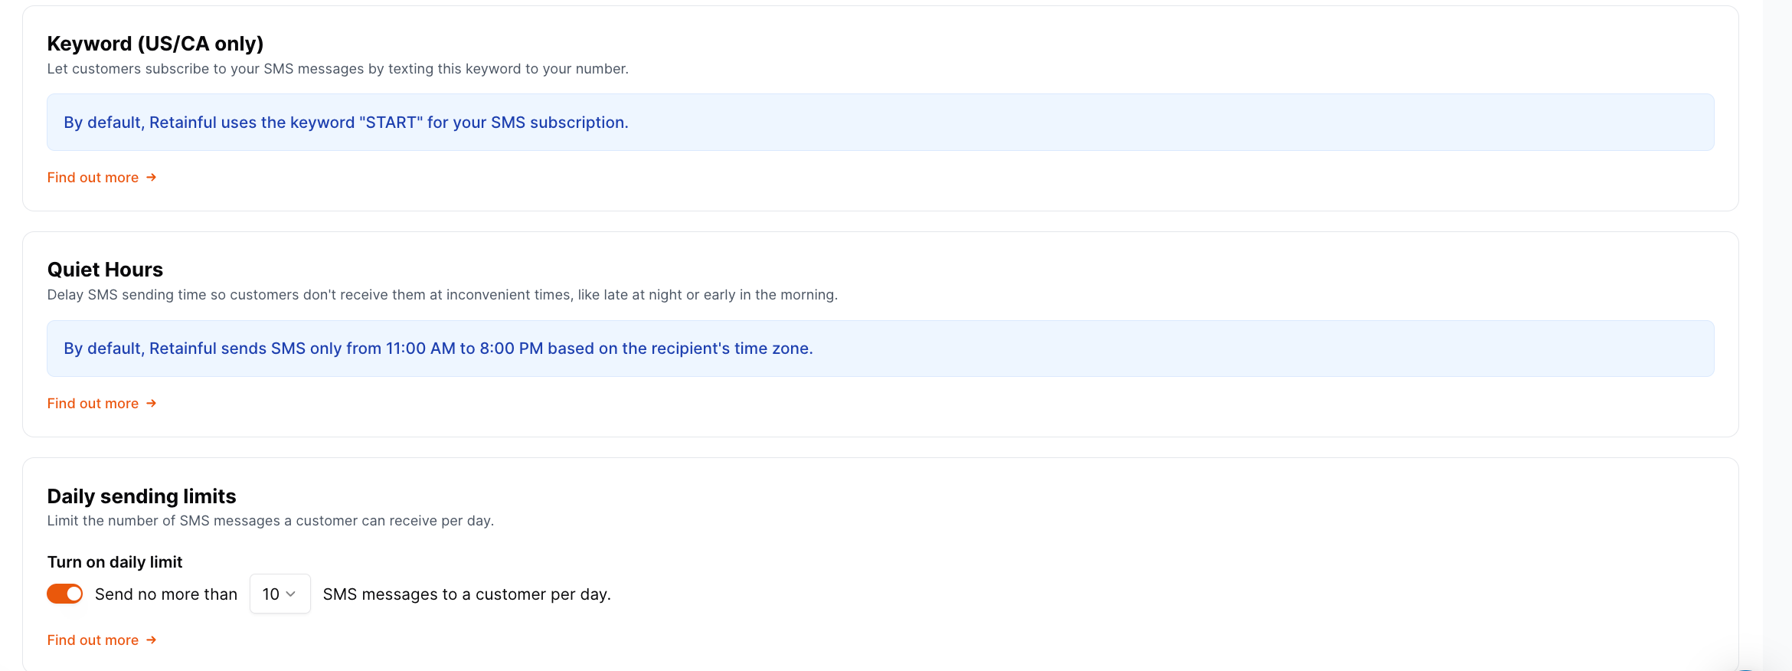Visit Find out more link under Daily sending limits
This screenshot has height=671, width=1792.
[93, 640]
